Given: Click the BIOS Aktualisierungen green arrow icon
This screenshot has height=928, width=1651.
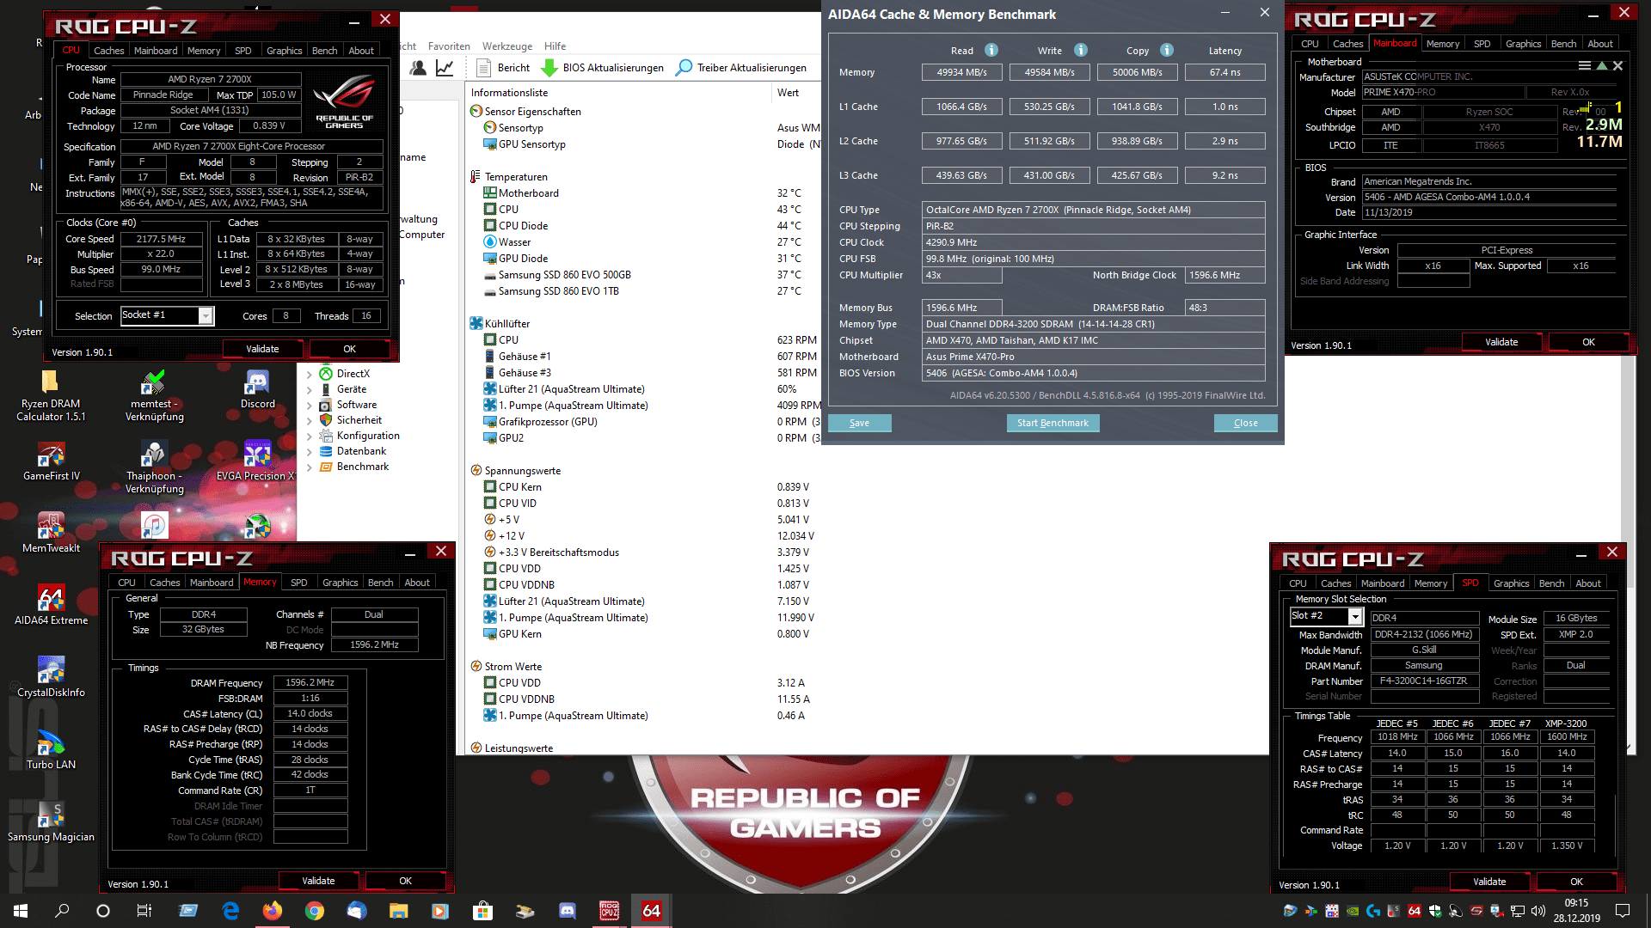Looking at the screenshot, I should click(549, 68).
